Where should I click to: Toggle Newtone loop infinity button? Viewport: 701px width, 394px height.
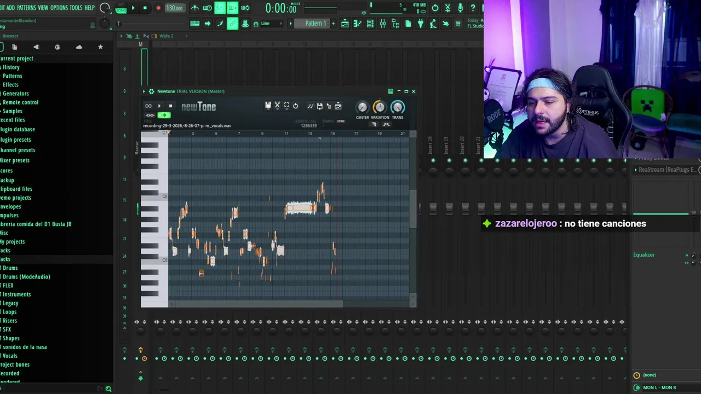click(x=148, y=106)
